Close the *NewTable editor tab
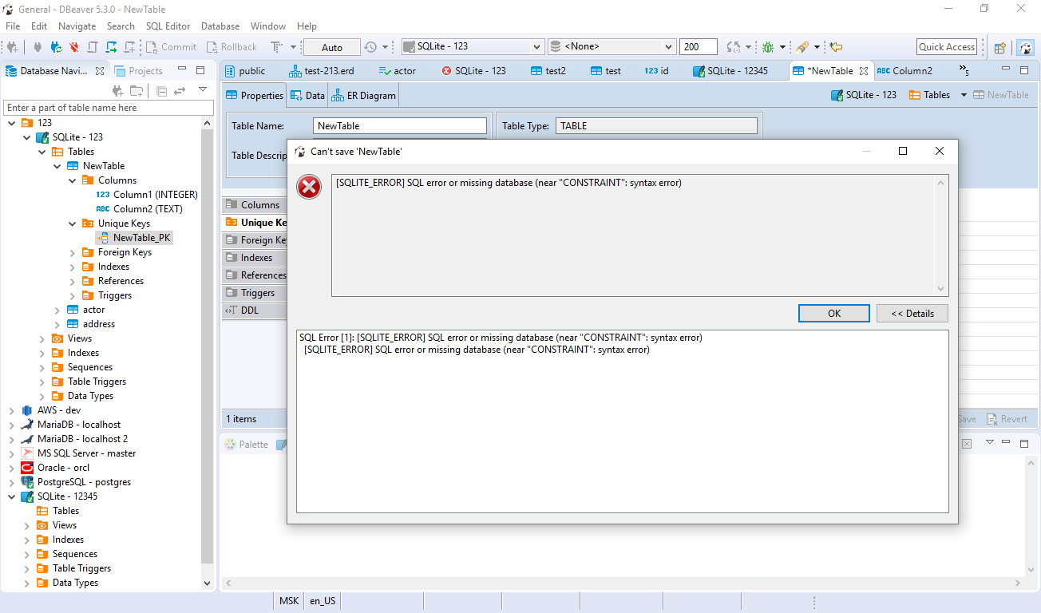1041x613 pixels. (x=863, y=71)
